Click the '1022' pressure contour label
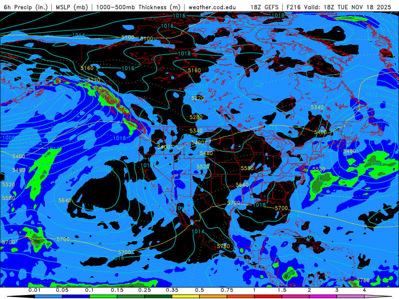399x299 pixels. pos(109,159)
